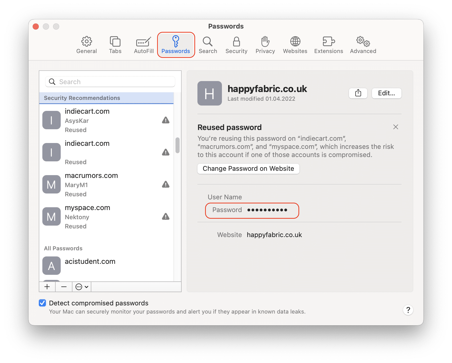452x363 pixels.
Task: Click Change Password on Website
Action: click(248, 168)
